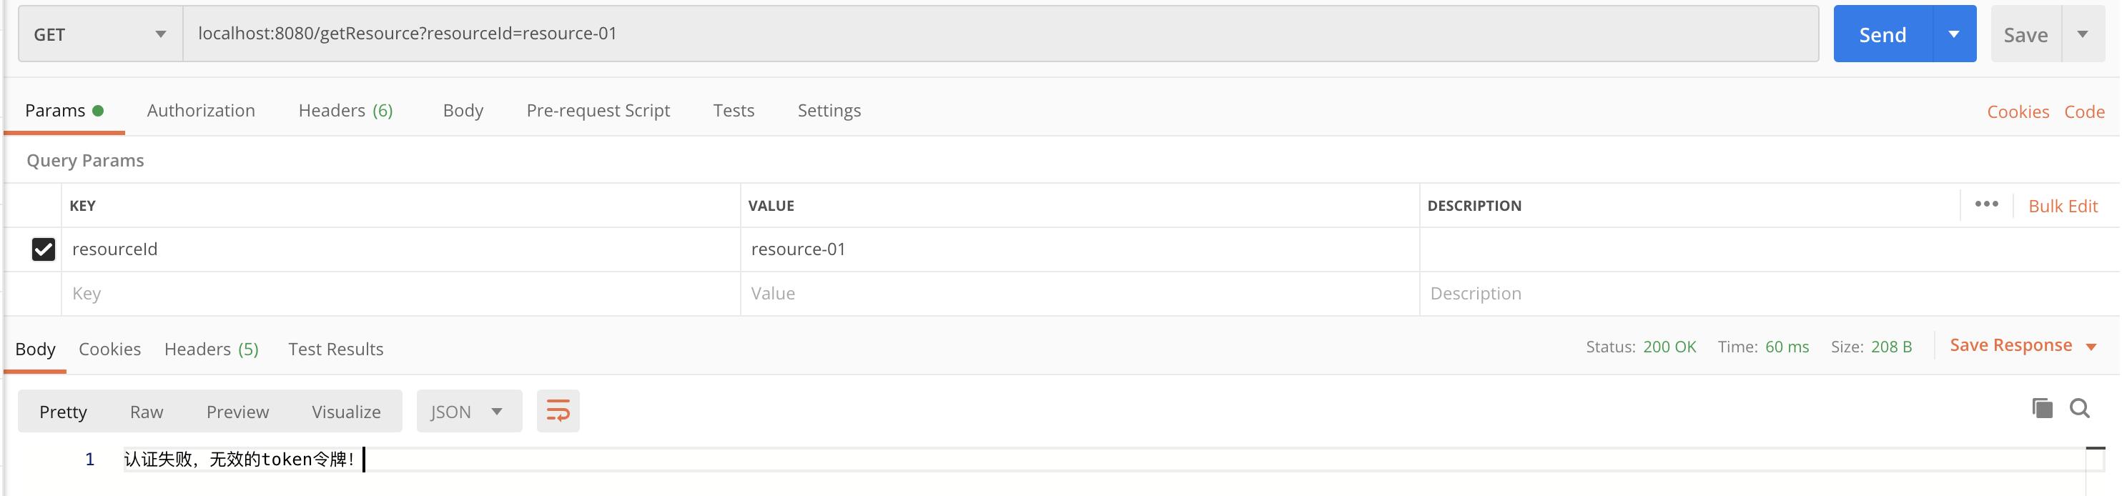
Task: Expand the GET method dropdown
Action: [99, 34]
